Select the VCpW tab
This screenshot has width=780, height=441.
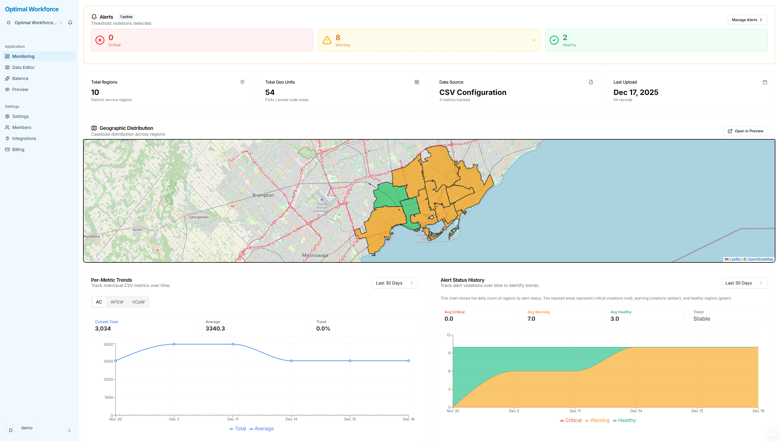138,302
